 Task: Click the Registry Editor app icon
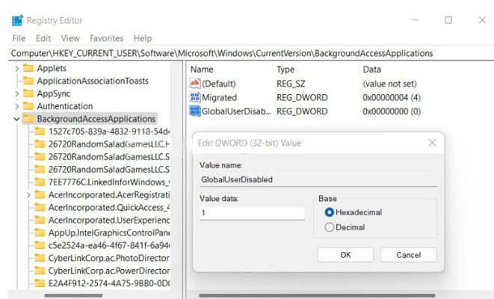click(17, 20)
